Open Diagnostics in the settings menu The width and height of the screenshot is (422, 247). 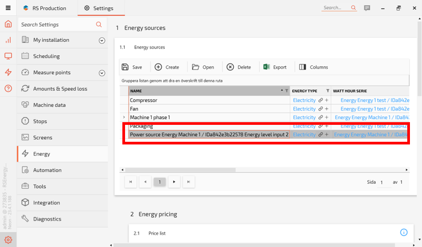pyautogui.click(x=47, y=219)
